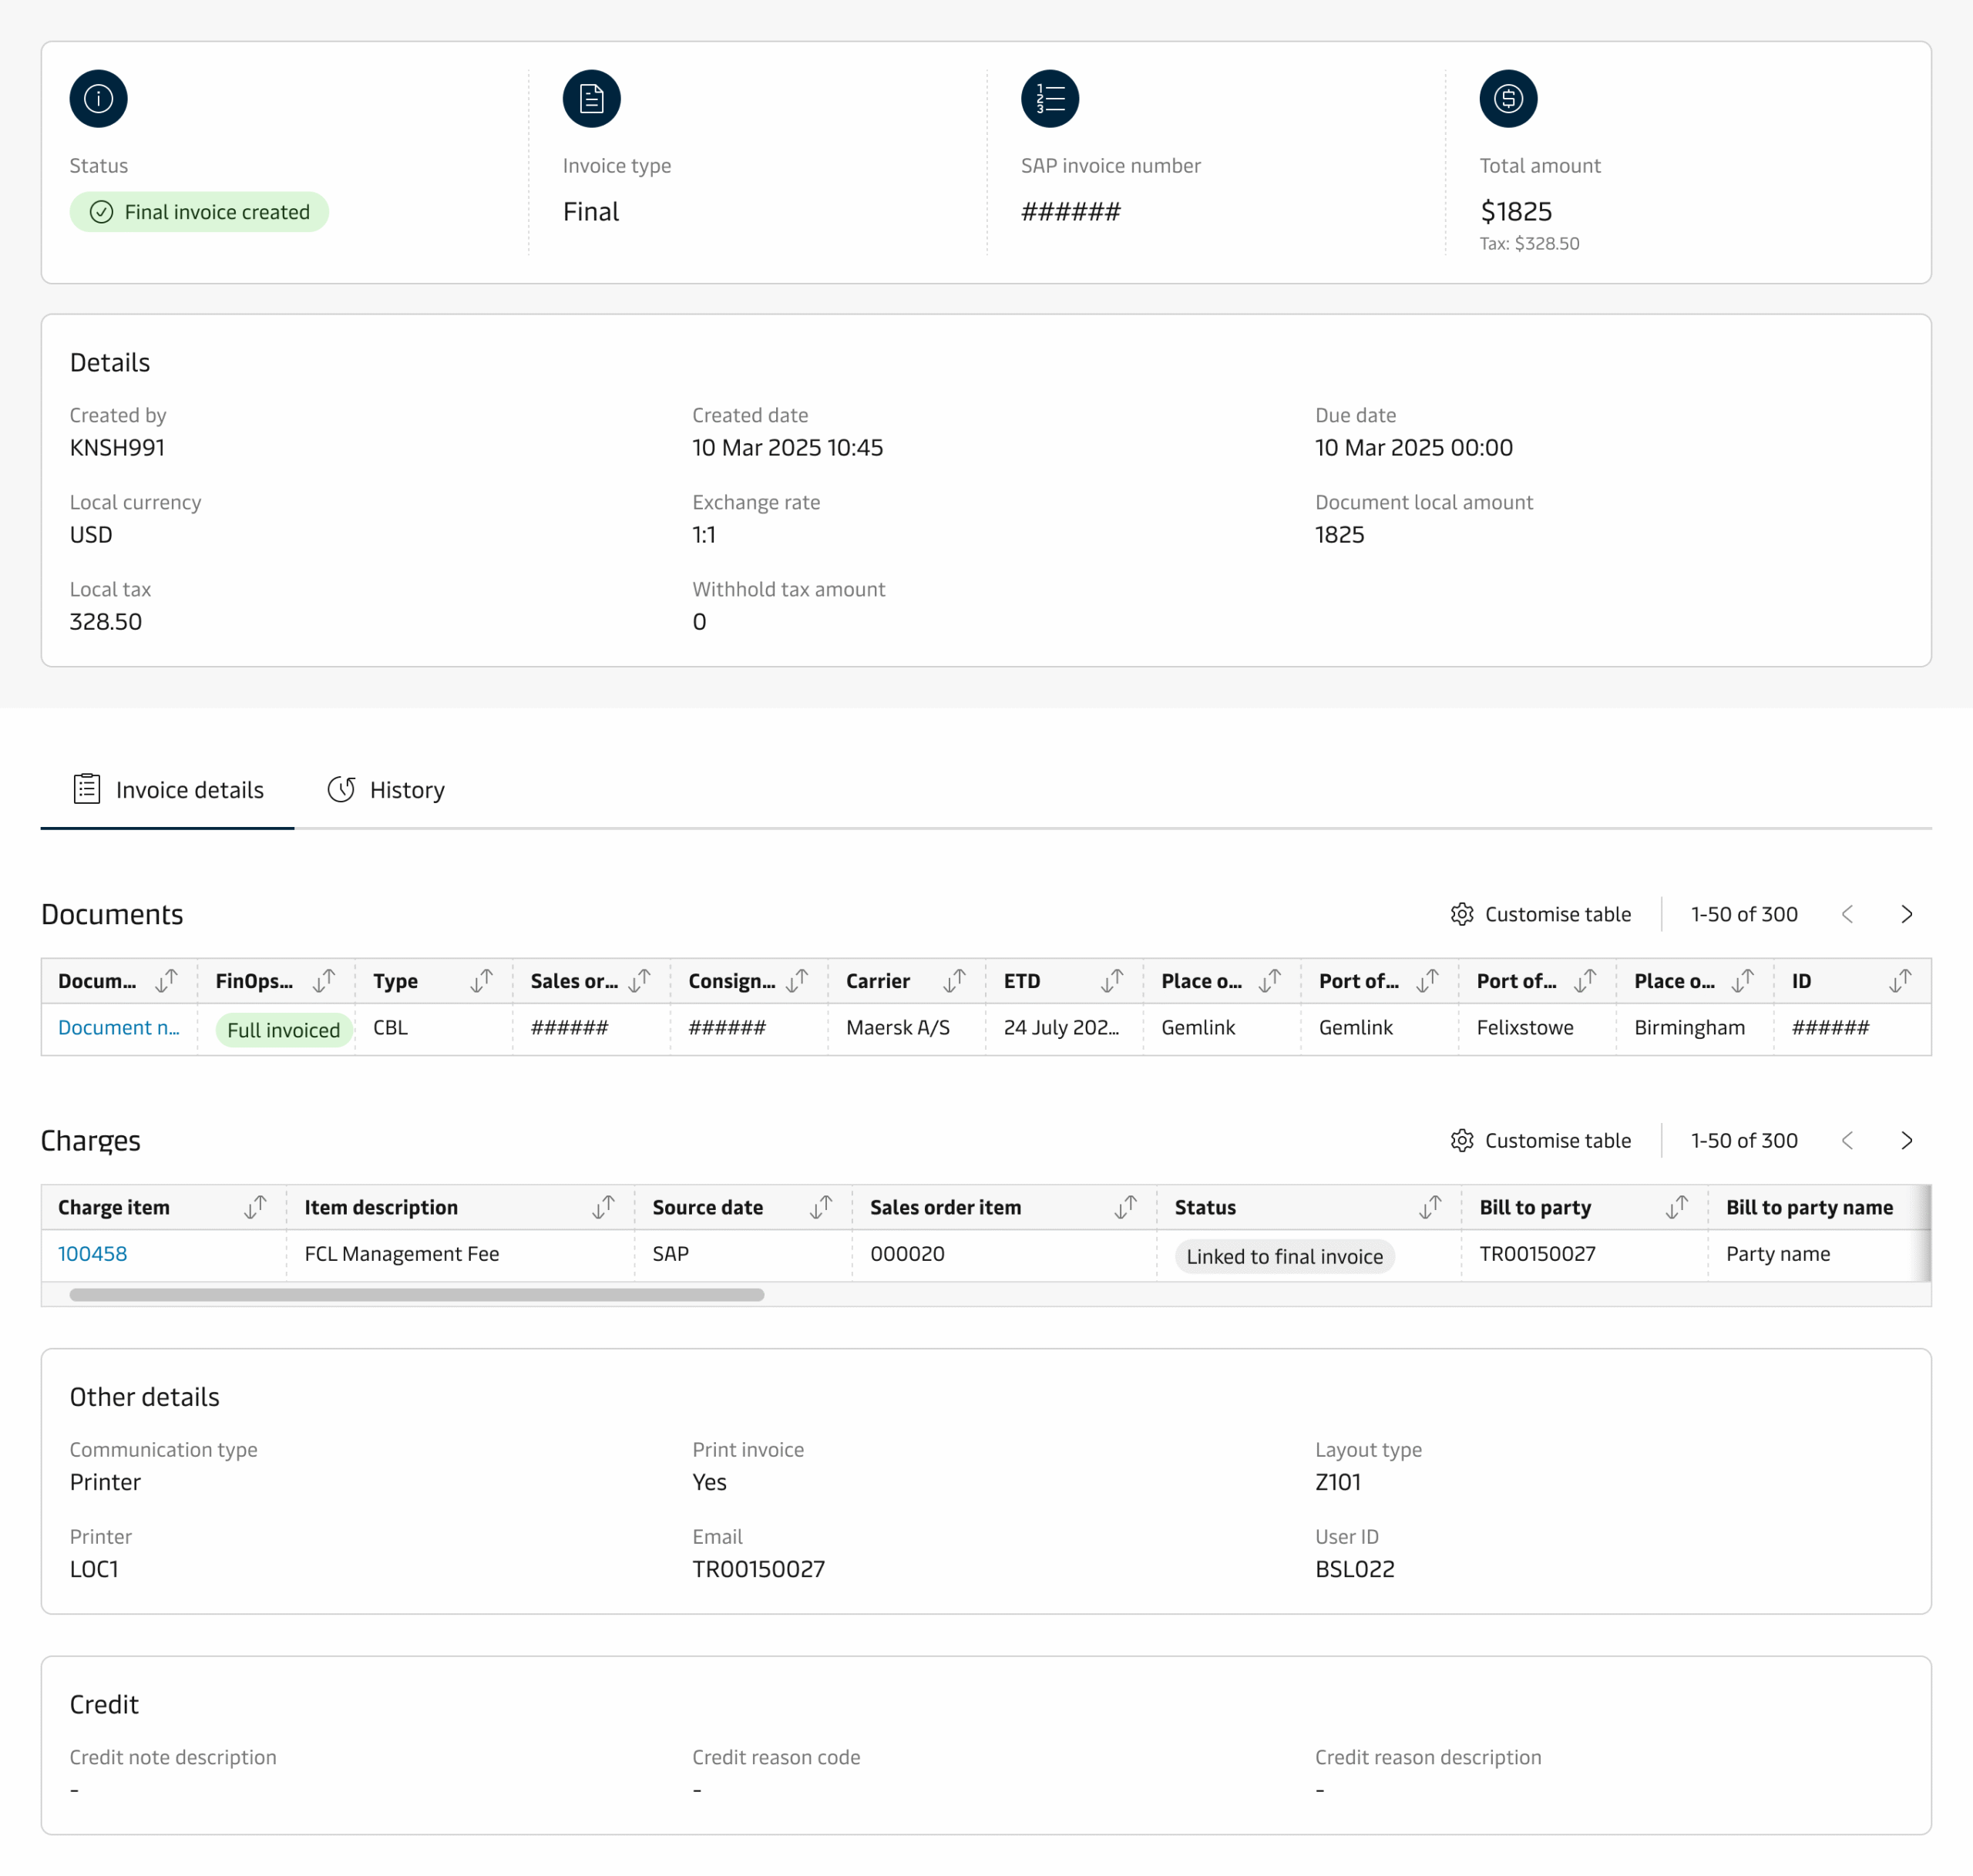Screen dimensions: 1973x1876
Task: Click Charges 1-50 of 300 pagination text
Action: click(1744, 1140)
